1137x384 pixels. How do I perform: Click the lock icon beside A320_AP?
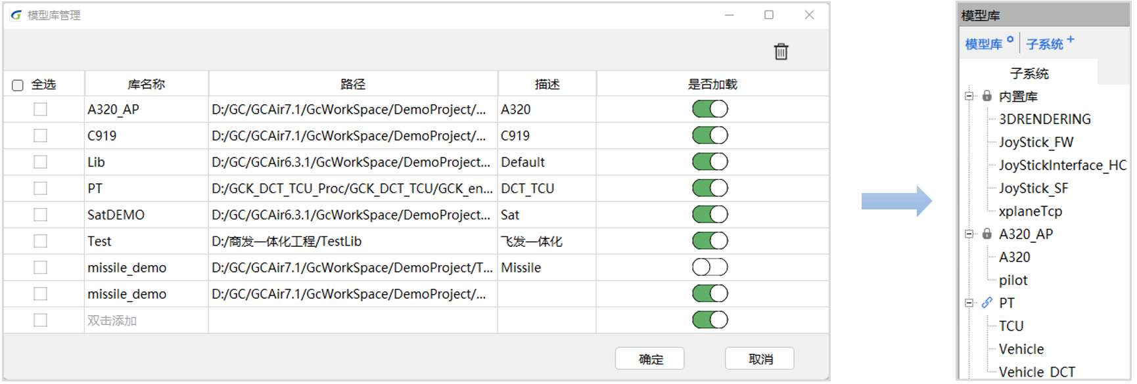coord(986,234)
